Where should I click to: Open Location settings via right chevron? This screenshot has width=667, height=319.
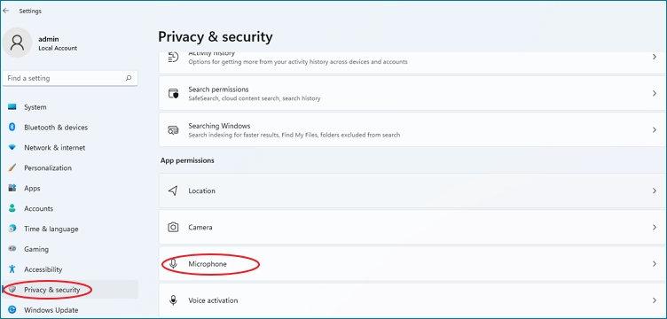tap(655, 191)
